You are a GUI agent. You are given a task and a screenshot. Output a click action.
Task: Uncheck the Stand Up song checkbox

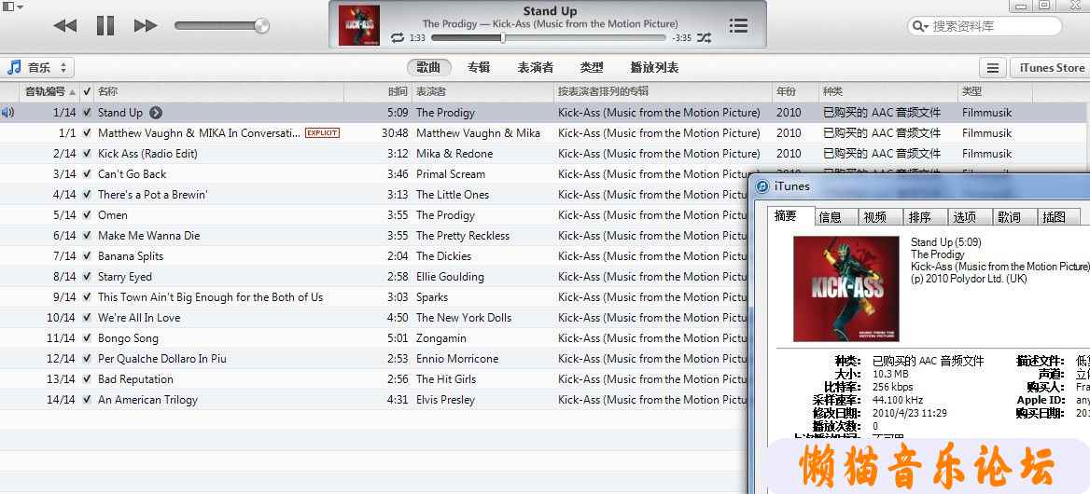(x=87, y=113)
